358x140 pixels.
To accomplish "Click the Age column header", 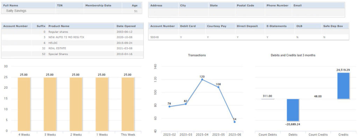I will (132, 6).
